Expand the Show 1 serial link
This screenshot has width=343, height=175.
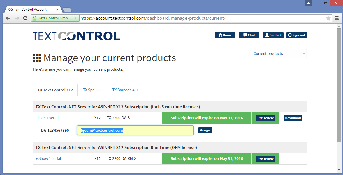pos(48,159)
